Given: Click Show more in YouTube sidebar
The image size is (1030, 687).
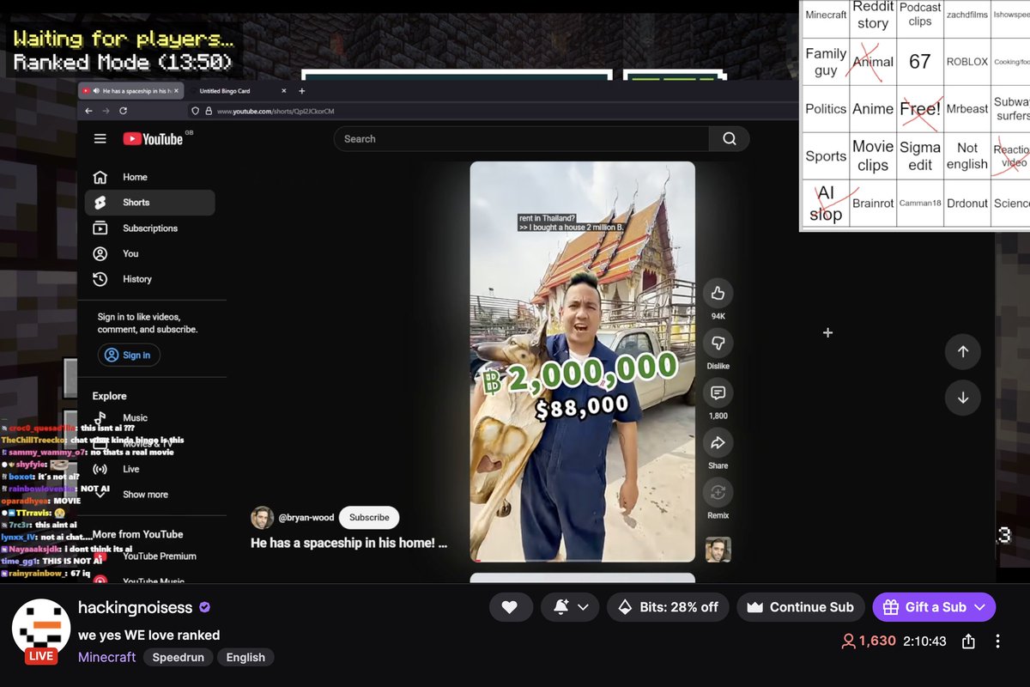Looking at the screenshot, I should (146, 495).
